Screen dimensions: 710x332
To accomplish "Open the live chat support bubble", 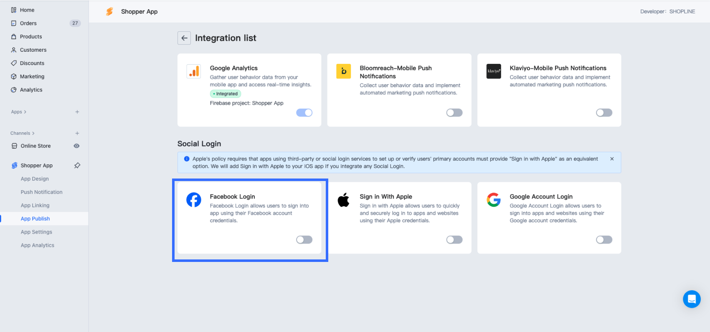I will (x=692, y=299).
